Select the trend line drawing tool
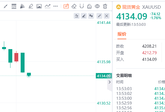 coord(6,6)
